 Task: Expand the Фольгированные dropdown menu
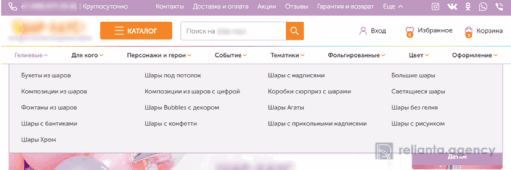[x=356, y=55]
